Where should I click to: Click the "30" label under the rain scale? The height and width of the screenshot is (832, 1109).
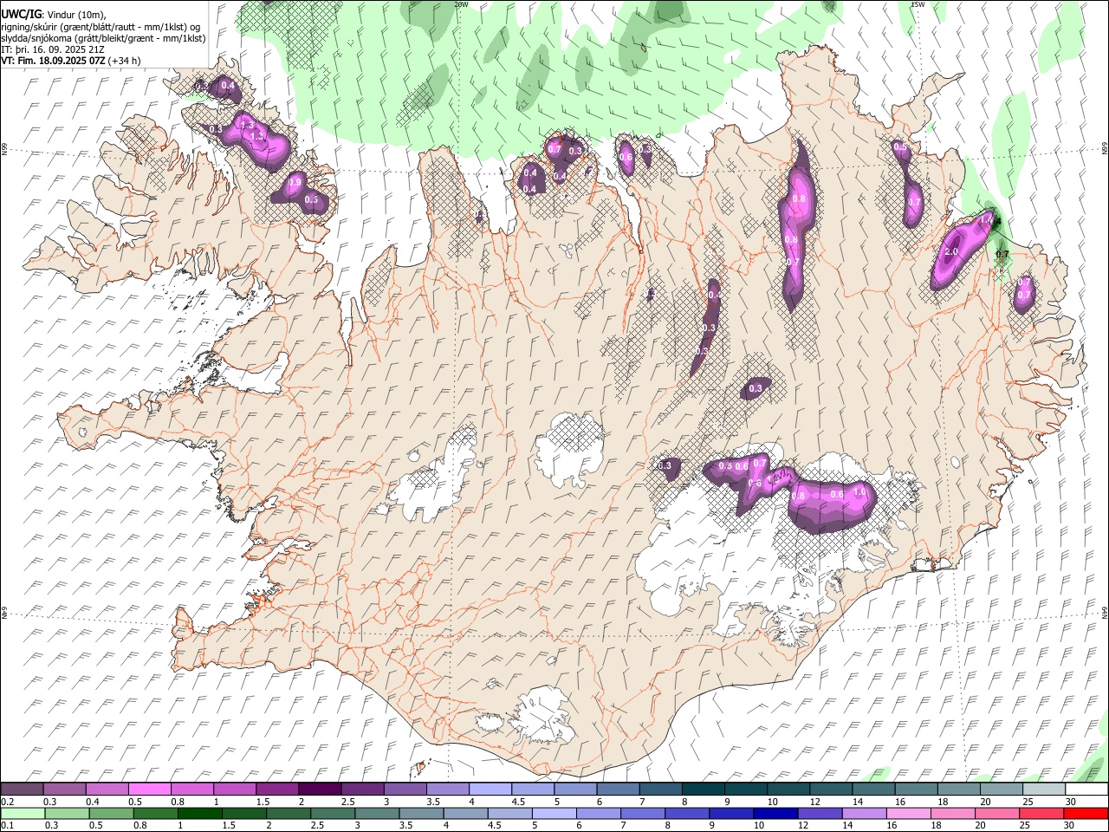pyautogui.click(x=1069, y=825)
